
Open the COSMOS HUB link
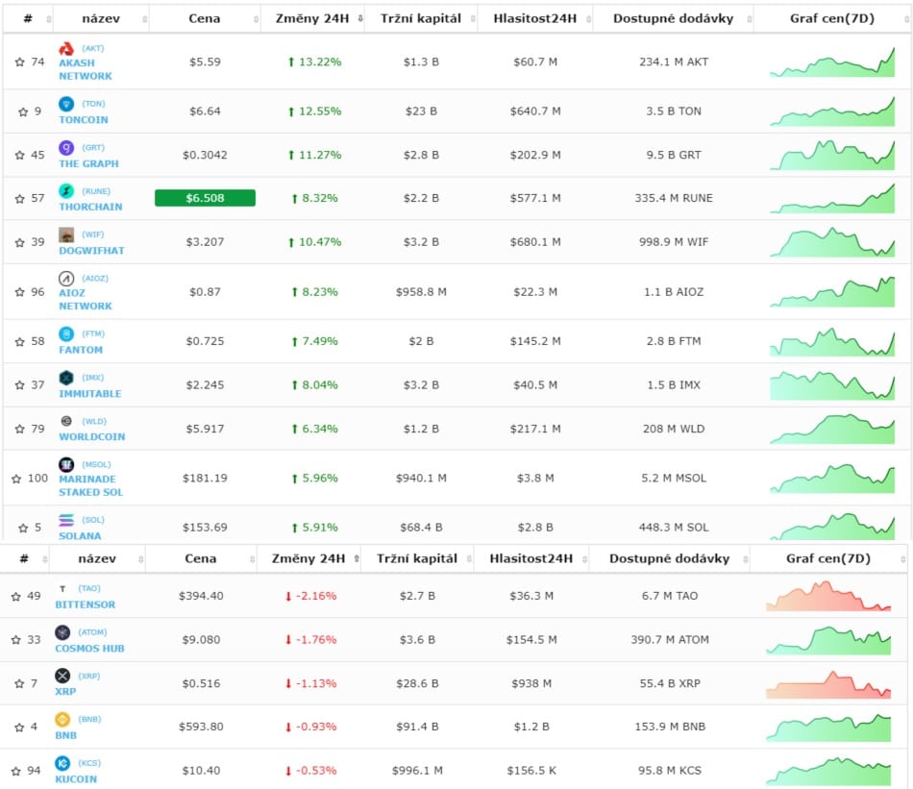tap(89, 648)
